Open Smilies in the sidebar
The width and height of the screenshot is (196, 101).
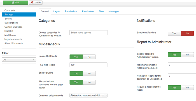[x=8, y=18]
